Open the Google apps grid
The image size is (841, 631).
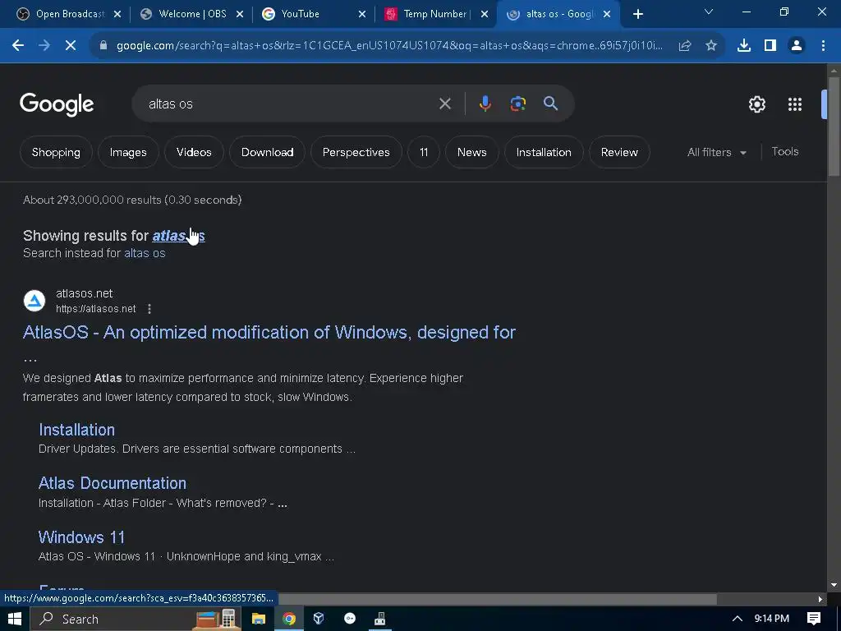pyautogui.click(x=795, y=104)
